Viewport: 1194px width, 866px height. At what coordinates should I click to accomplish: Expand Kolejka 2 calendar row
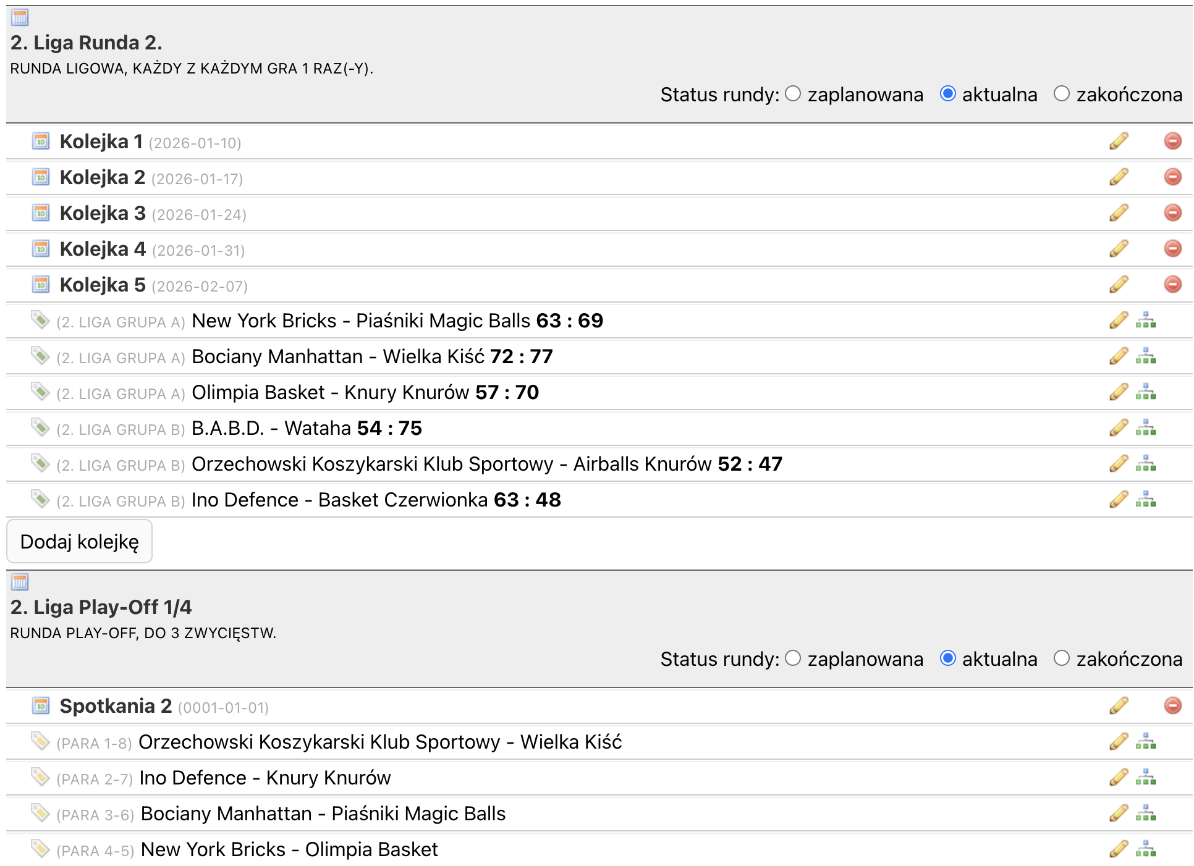[x=102, y=178]
